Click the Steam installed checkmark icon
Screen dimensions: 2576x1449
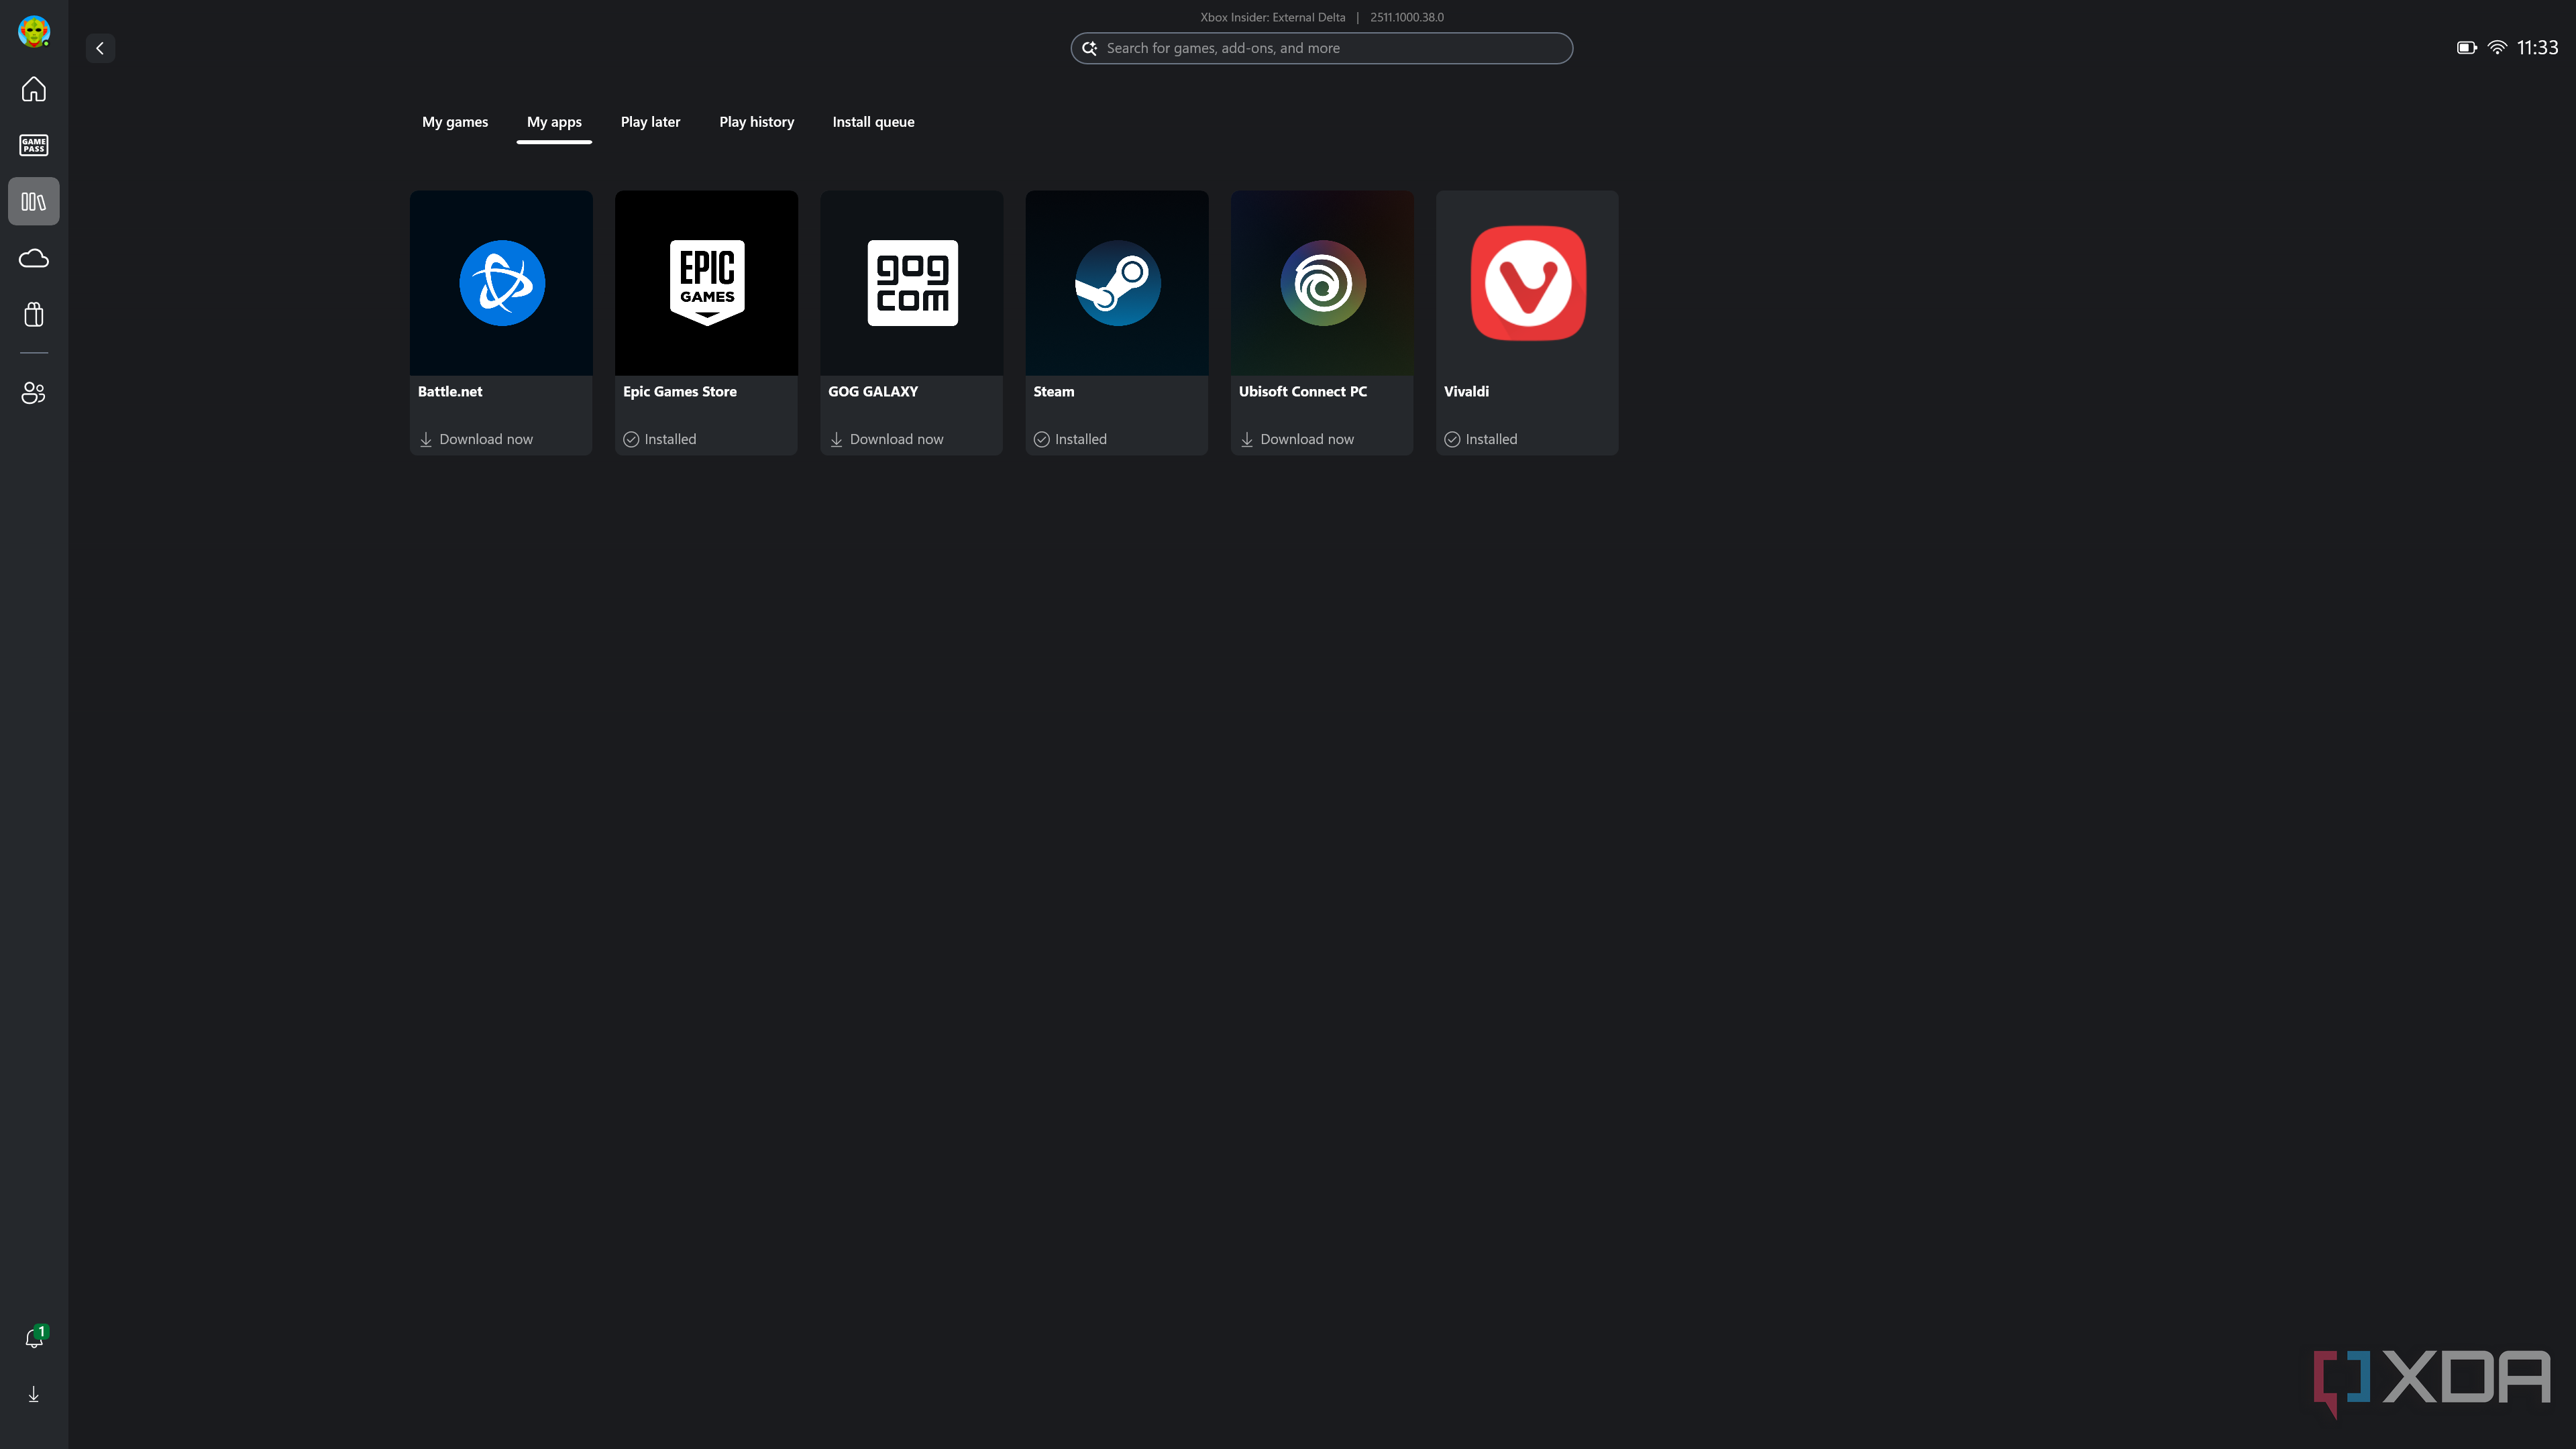(x=1042, y=439)
